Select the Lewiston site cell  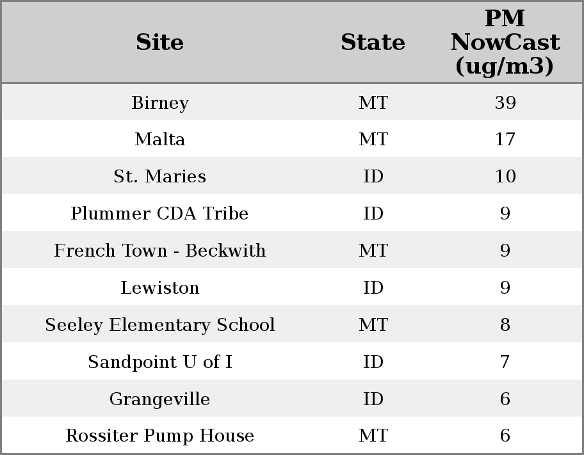click(x=159, y=288)
